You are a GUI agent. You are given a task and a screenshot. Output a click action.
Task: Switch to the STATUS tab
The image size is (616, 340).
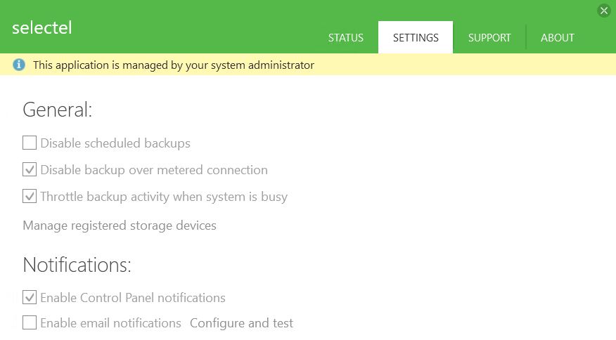pyautogui.click(x=346, y=38)
